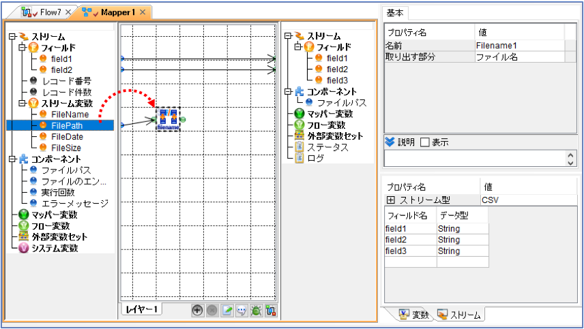Select FileSize stream variable
This screenshot has height=329, width=584.
(x=66, y=148)
